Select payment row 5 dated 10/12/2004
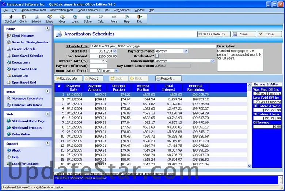Viewport: 285px width, 191px height. pyautogui.click(x=151, y=113)
